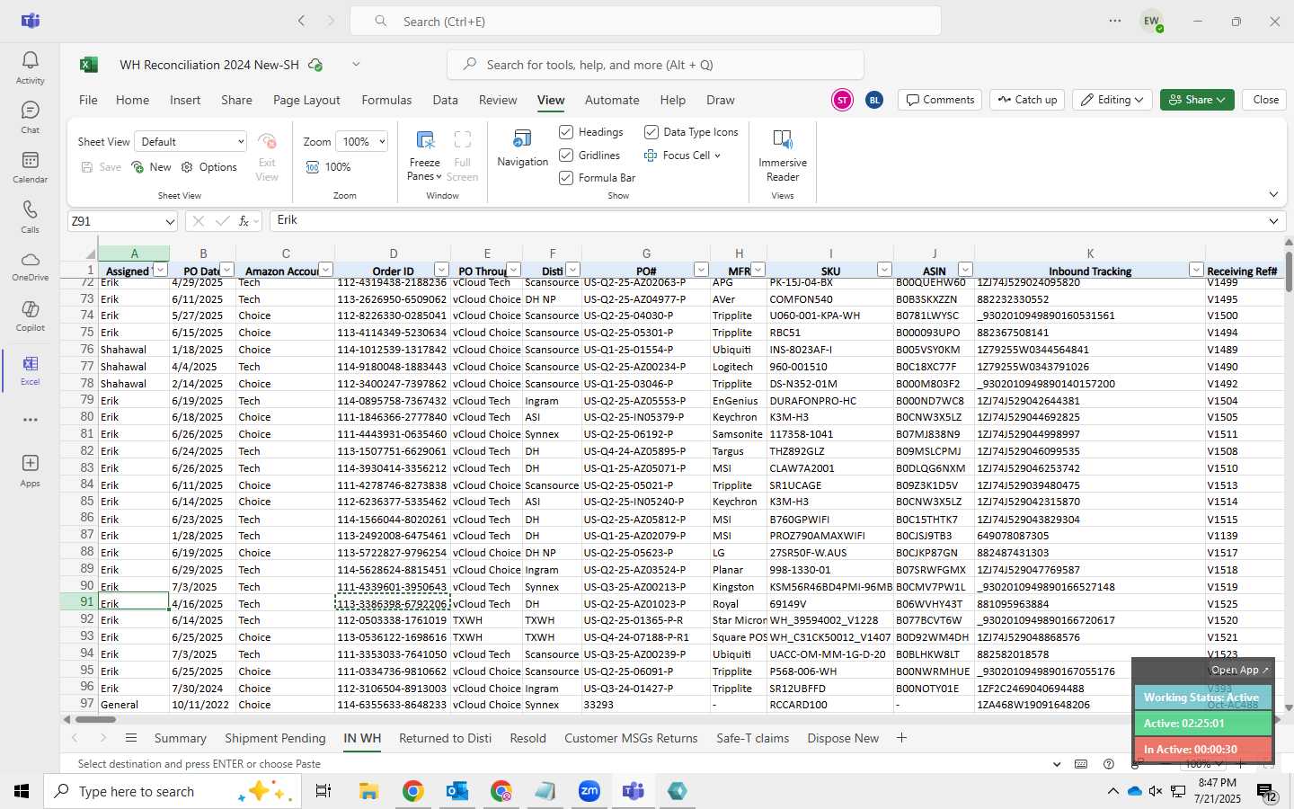Open the Navigation pane

[x=522, y=148]
